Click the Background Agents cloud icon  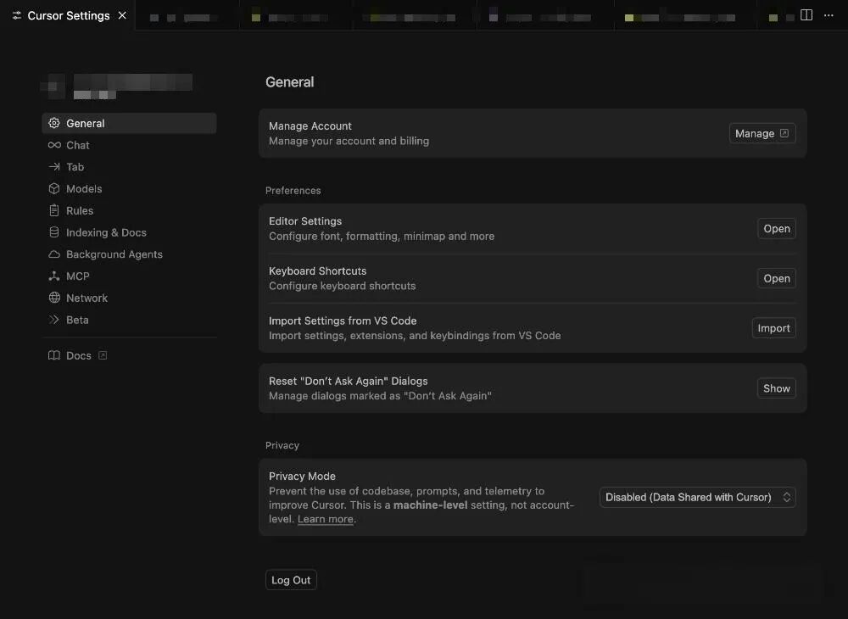54,254
